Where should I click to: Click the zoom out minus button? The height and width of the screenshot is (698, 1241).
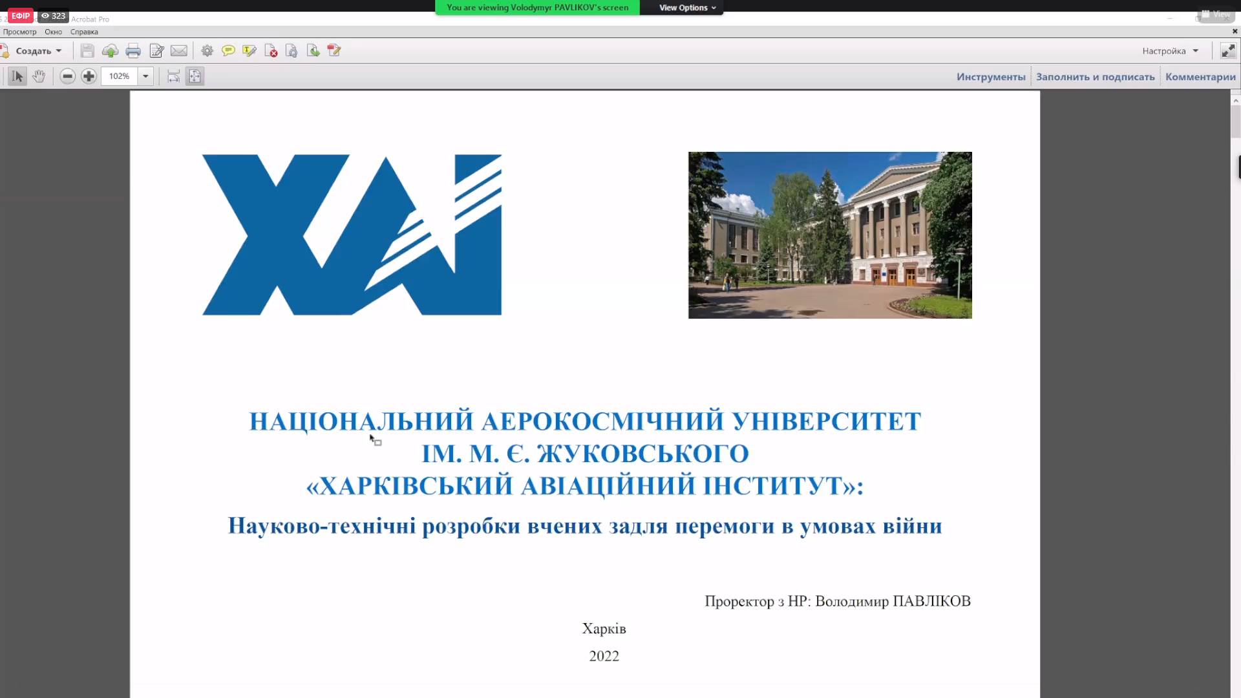tap(67, 76)
